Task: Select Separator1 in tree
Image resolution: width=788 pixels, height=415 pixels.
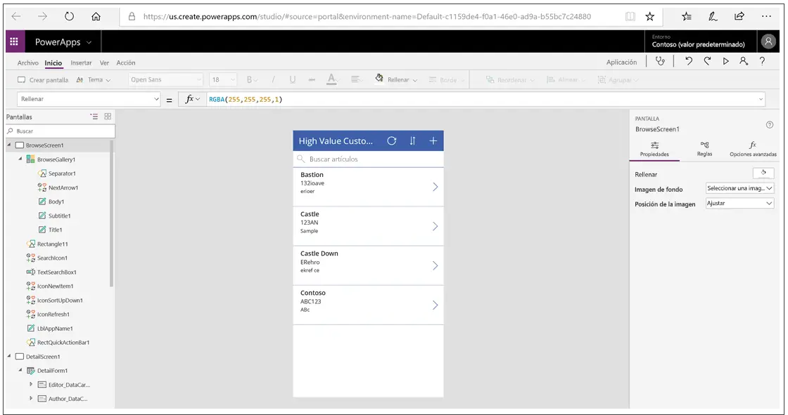Action: 62,173
